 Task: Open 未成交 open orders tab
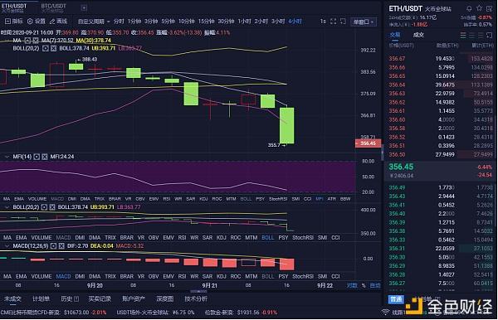coord(12,298)
